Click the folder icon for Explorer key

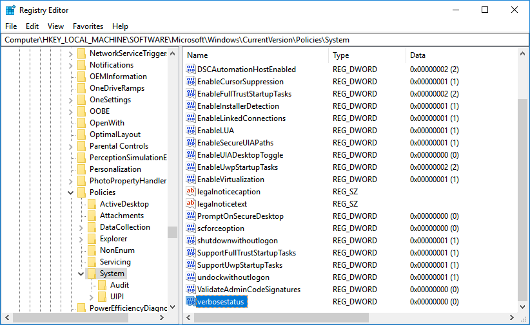pos(92,239)
